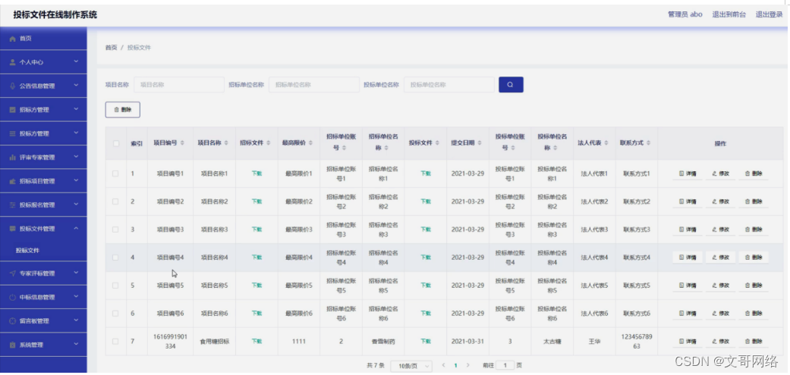
Task: Check the checkbox for row 7
Action: tap(116, 342)
